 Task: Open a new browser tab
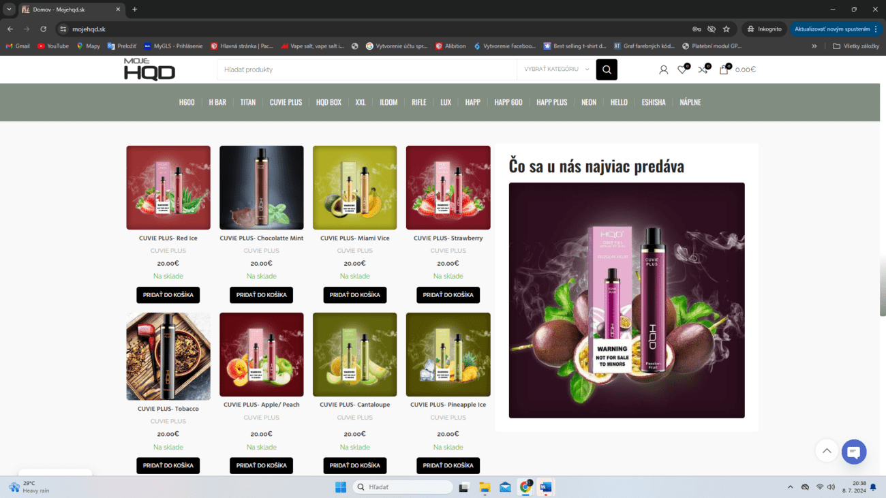point(135,10)
